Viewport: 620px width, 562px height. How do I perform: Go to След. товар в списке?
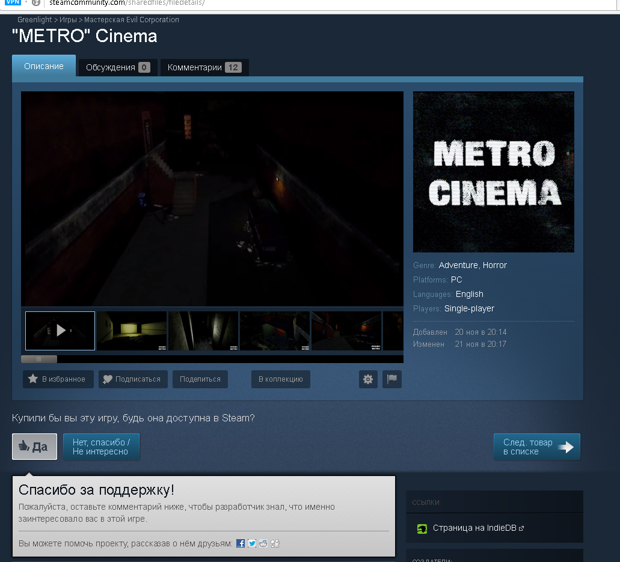click(x=537, y=447)
